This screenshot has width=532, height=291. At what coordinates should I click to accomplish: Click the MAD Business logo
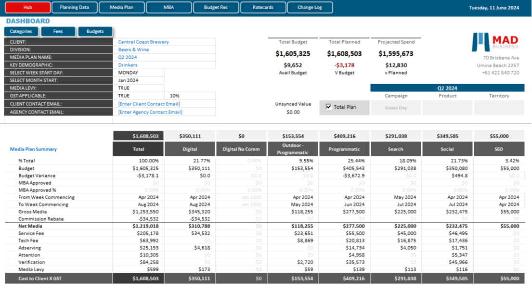[x=495, y=42]
